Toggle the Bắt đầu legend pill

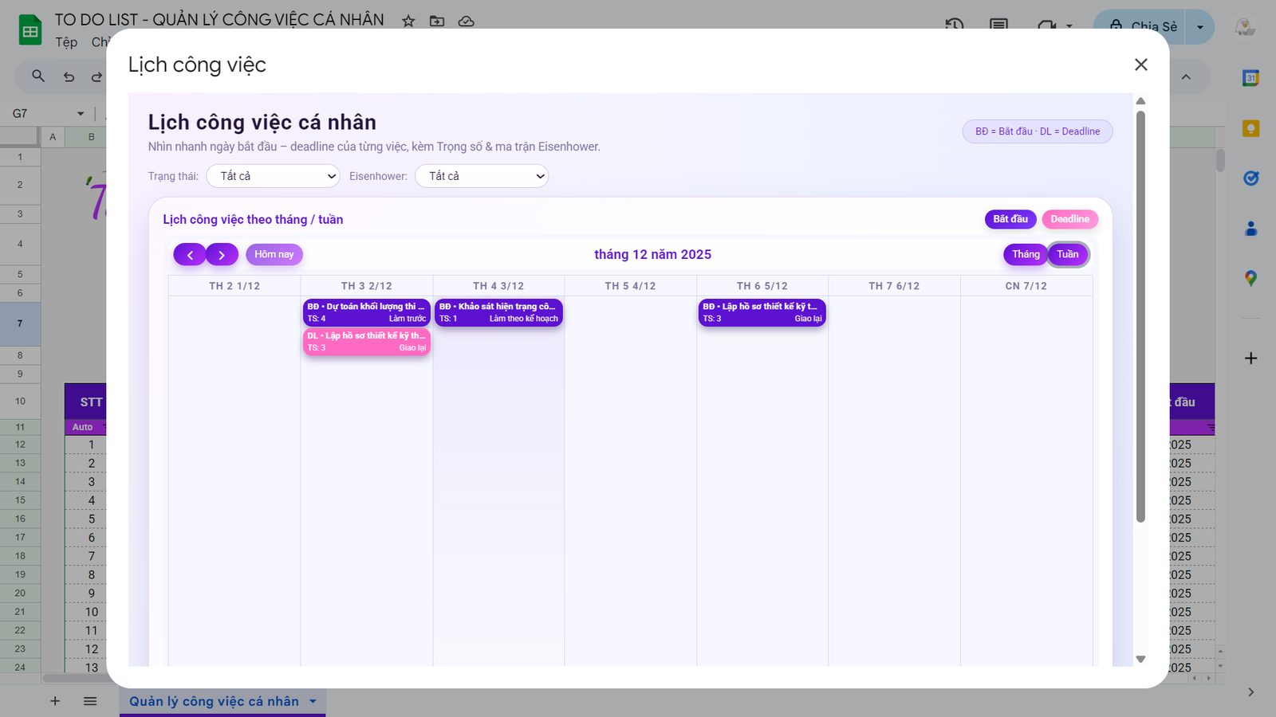point(1010,219)
